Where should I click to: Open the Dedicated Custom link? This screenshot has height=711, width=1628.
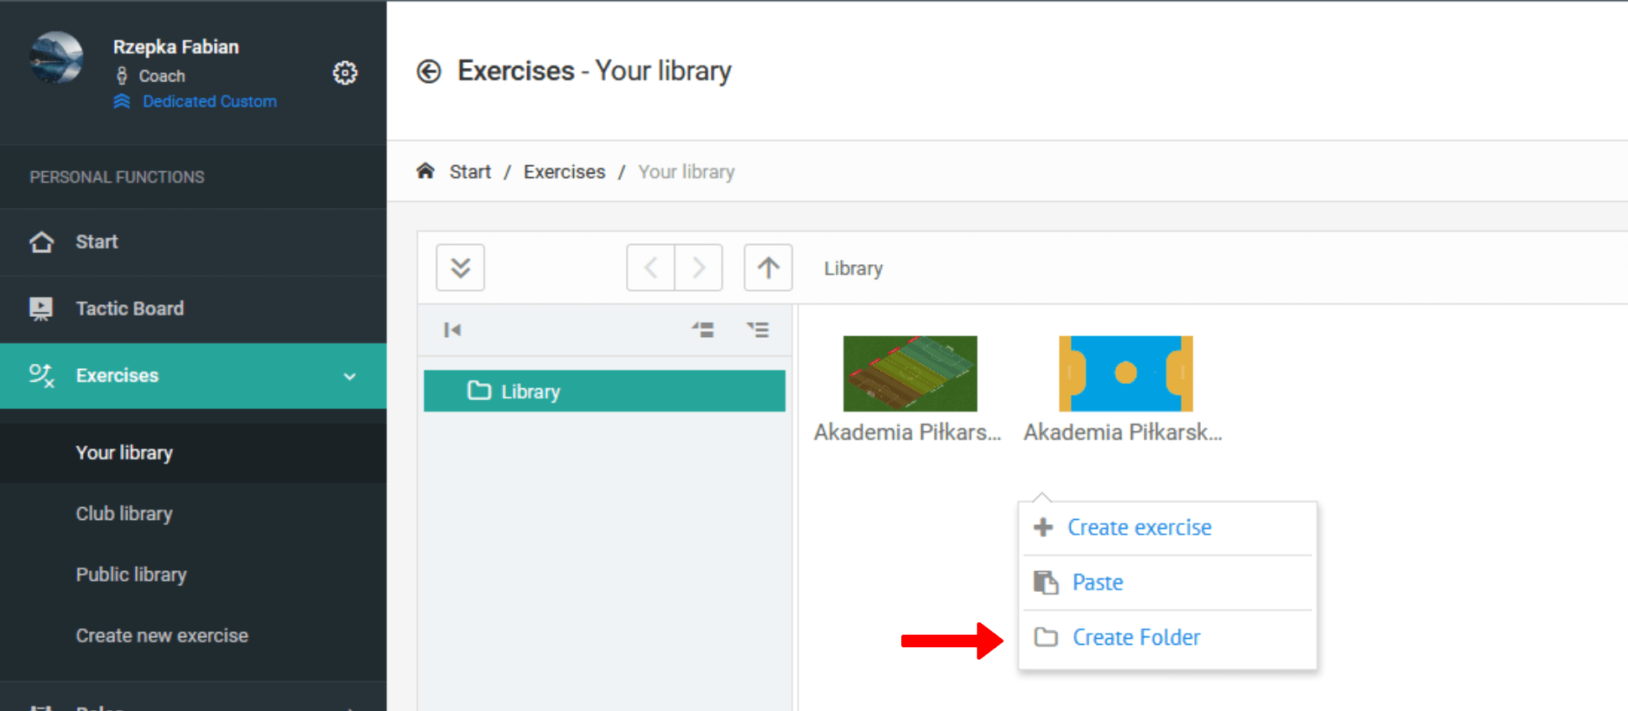[209, 101]
